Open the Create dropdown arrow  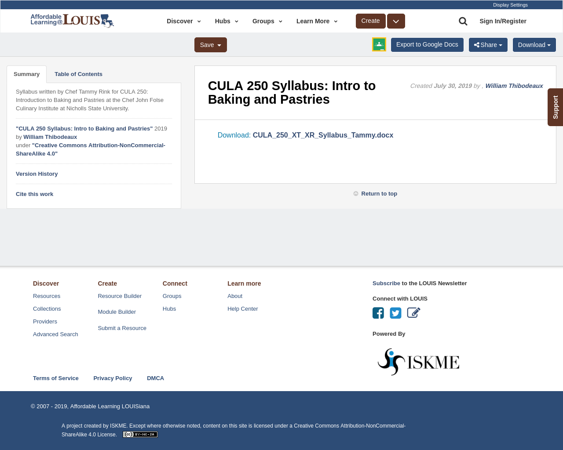(396, 21)
